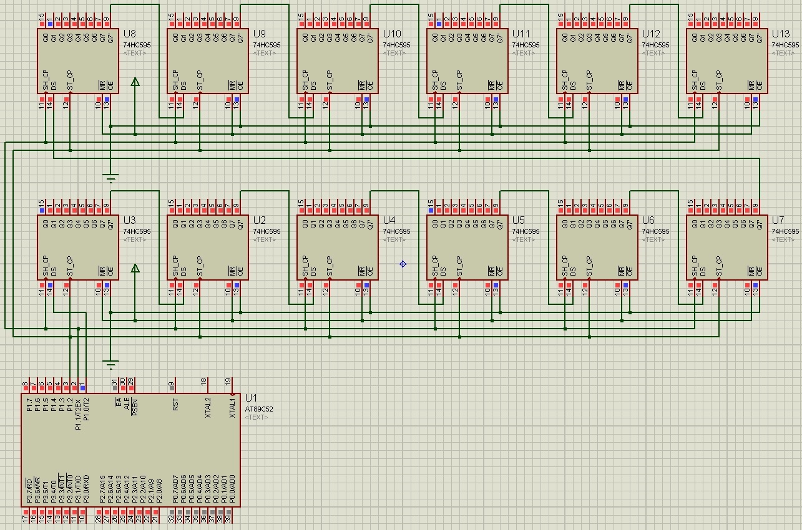802x530 pixels.
Task: Click the RST pin label on U1
Action: click(175, 405)
